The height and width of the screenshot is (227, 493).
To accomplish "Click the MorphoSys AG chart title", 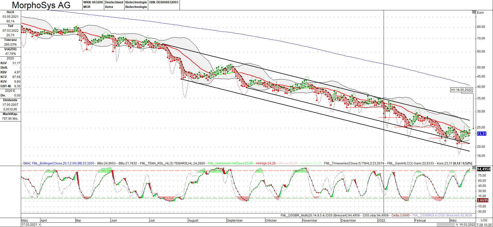I will 41,5.
